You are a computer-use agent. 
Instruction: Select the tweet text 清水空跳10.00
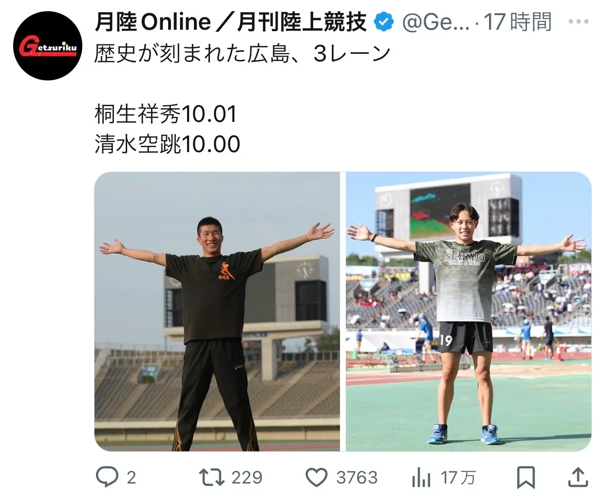click(168, 144)
